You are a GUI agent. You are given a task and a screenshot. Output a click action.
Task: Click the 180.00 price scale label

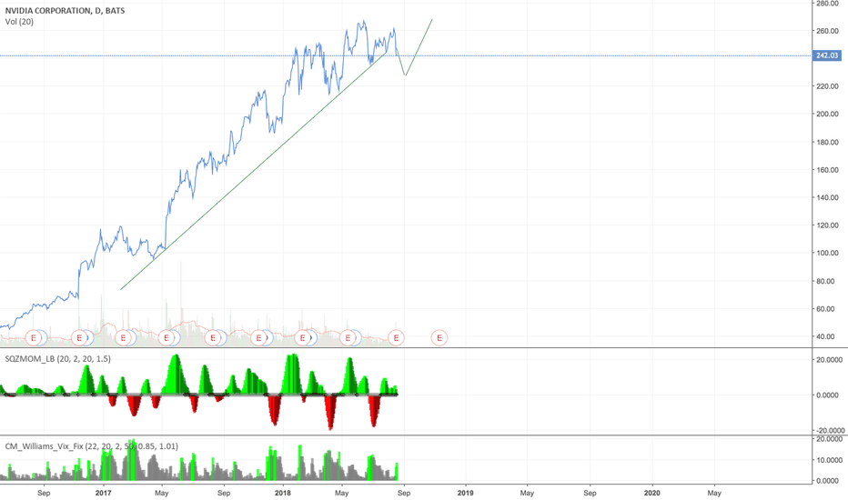827,142
